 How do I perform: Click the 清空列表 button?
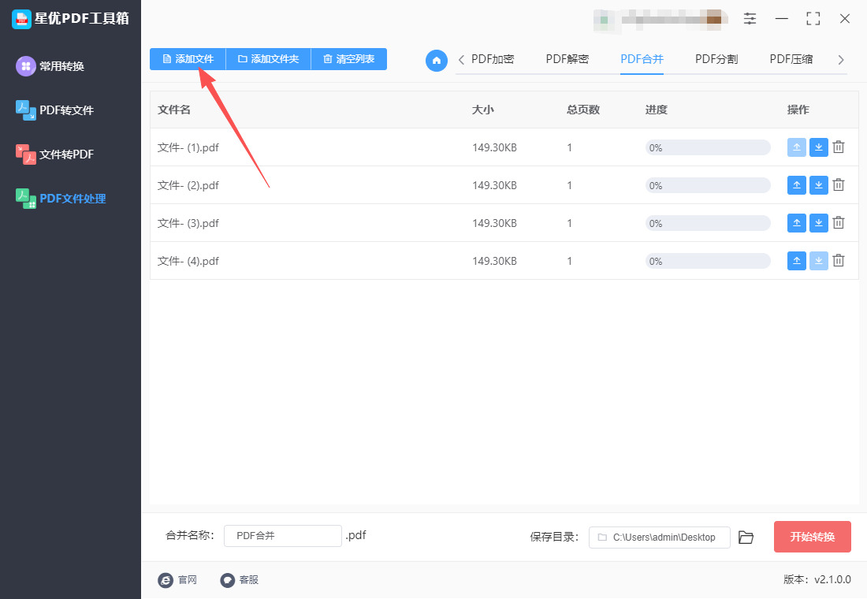pos(349,59)
